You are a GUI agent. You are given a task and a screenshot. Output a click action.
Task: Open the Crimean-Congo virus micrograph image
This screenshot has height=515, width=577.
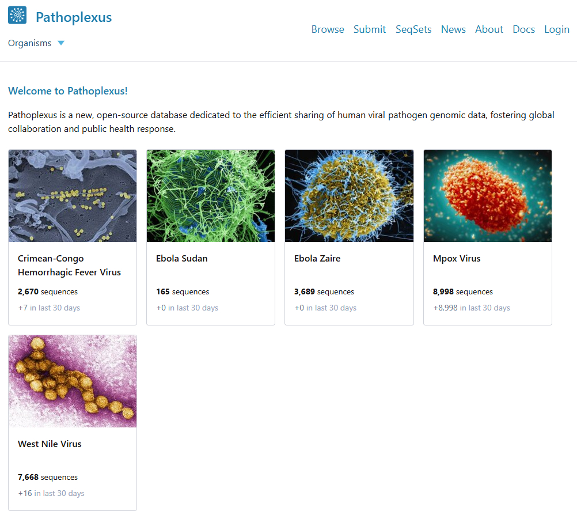[73, 196]
